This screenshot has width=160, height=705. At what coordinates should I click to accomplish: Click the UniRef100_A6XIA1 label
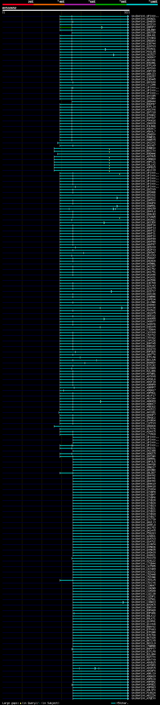coord(143,60)
